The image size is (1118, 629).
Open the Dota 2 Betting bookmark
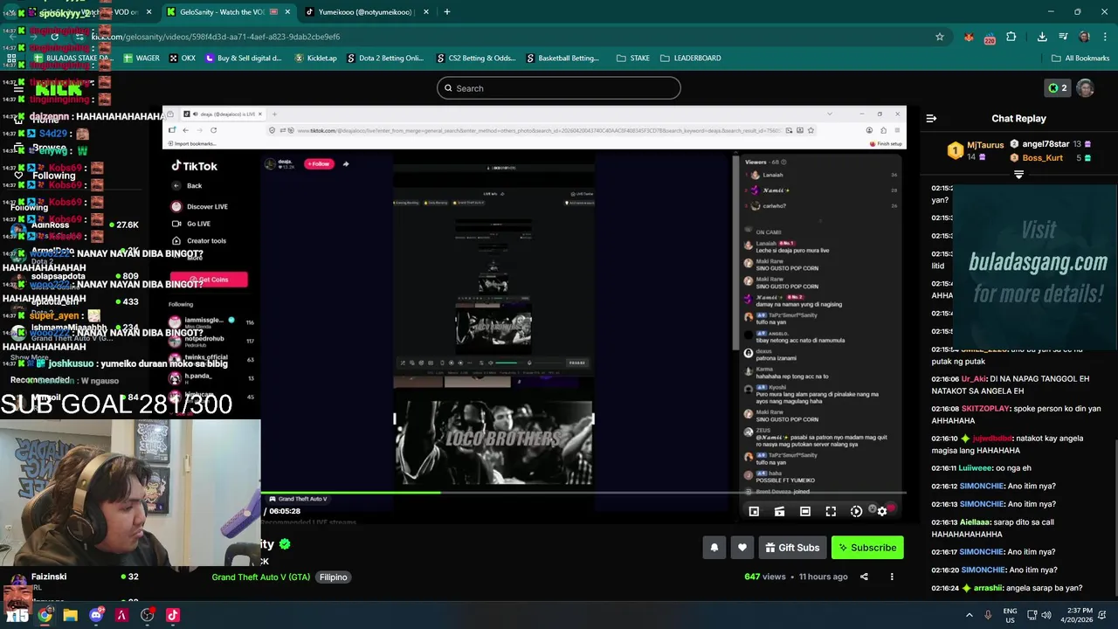pos(385,59)
